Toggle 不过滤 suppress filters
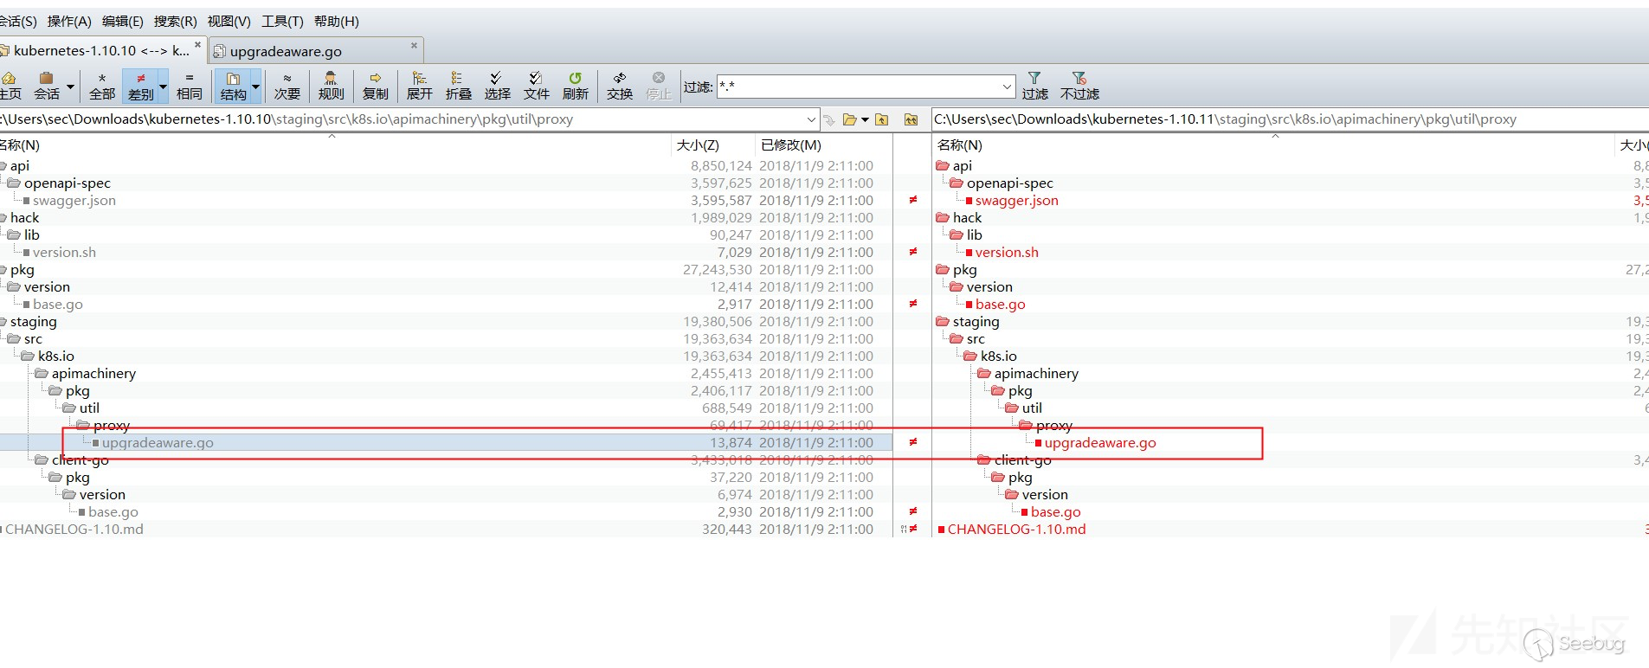Screen dimensions: 1649x668 point(1079,86)
